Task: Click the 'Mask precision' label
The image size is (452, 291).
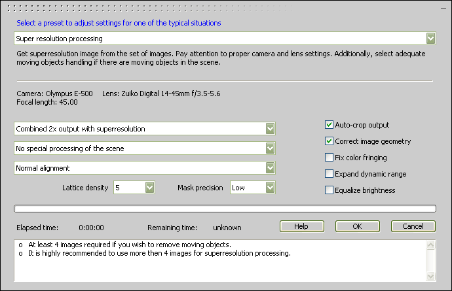Action: click(200, 188)
